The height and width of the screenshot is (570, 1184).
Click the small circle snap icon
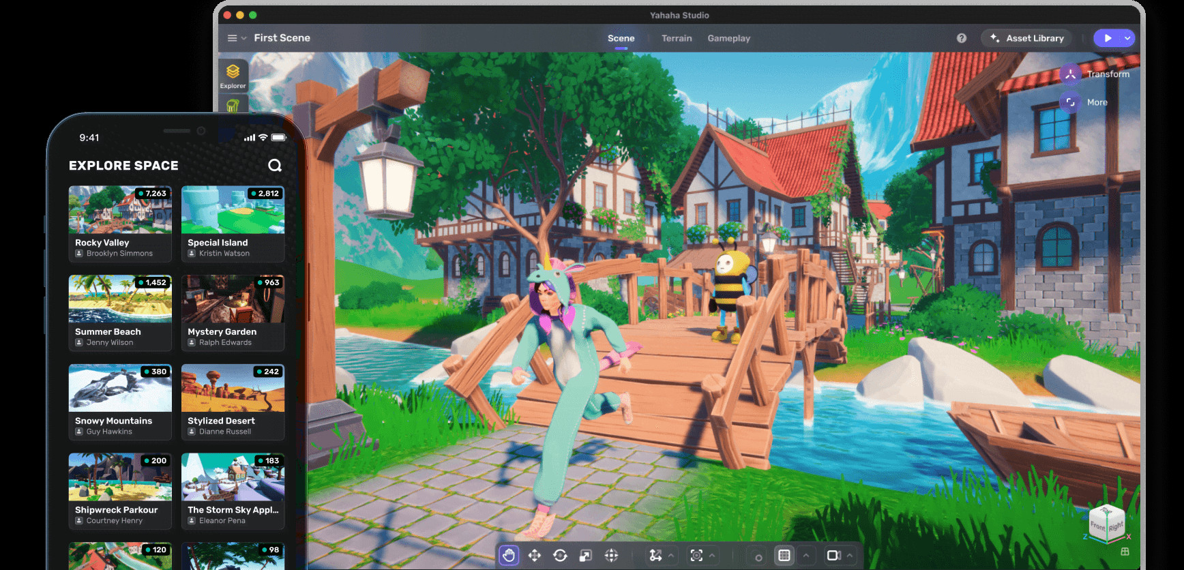758,557
